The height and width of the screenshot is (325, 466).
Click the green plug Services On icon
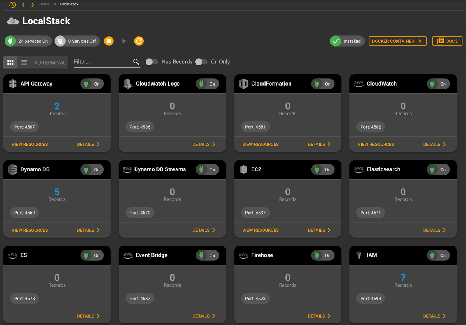pos(10,41)
